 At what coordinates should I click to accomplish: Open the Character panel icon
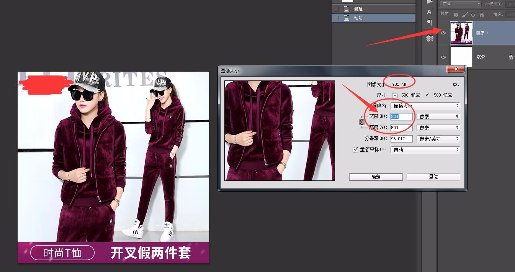point(430,12)
